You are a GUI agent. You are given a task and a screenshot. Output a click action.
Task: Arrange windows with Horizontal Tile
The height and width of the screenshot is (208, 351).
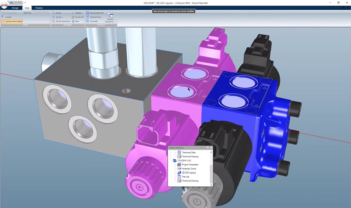pos(88,13)
